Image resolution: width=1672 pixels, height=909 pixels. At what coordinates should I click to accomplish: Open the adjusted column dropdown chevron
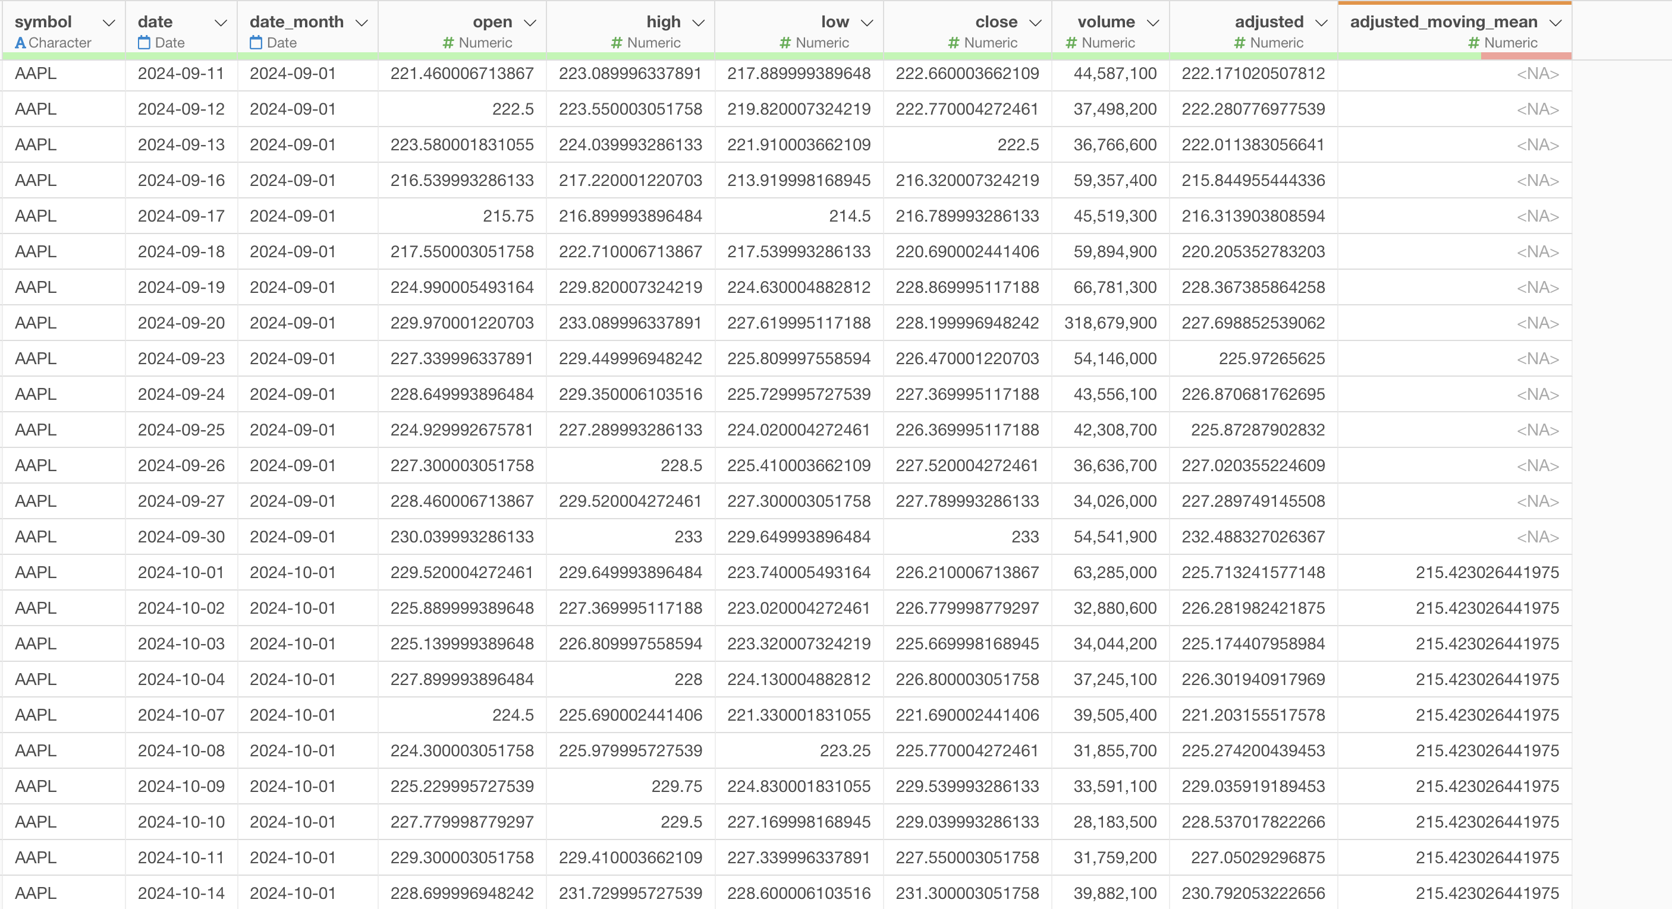tap(1322, 23)
